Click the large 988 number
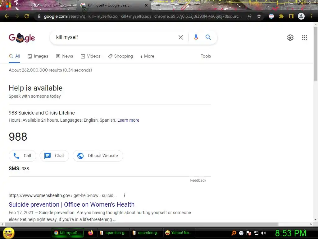Viewport: 318px width, 239px height. click(x=18, y=137)
